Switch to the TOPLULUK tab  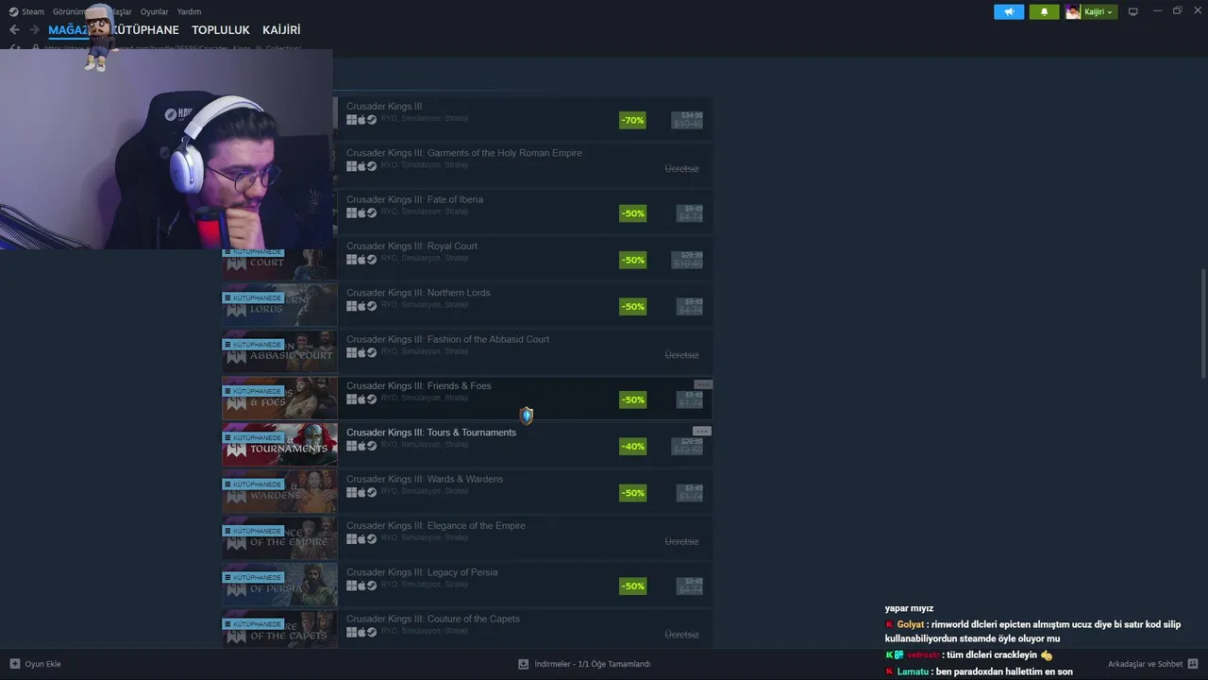coord(221,30)
